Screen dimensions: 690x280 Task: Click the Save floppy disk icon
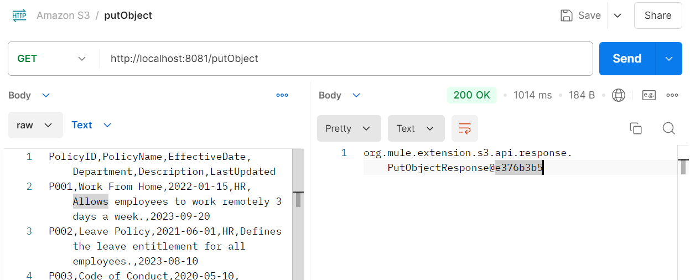tap(567, 15)
